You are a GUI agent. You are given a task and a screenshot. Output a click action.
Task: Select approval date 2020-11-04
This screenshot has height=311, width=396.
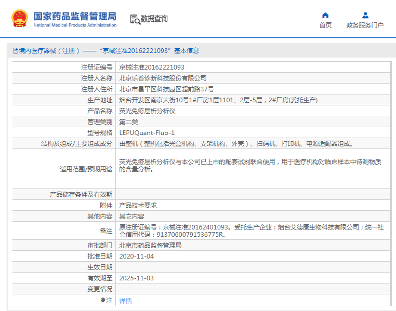click(136, 256)
